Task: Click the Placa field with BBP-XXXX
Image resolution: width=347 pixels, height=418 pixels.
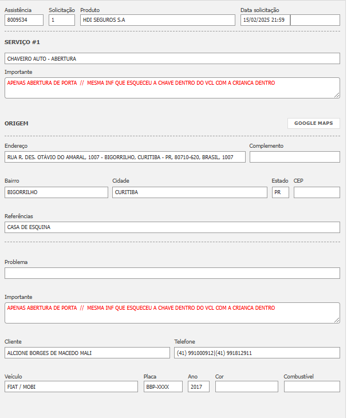Action: pos(163,387)
